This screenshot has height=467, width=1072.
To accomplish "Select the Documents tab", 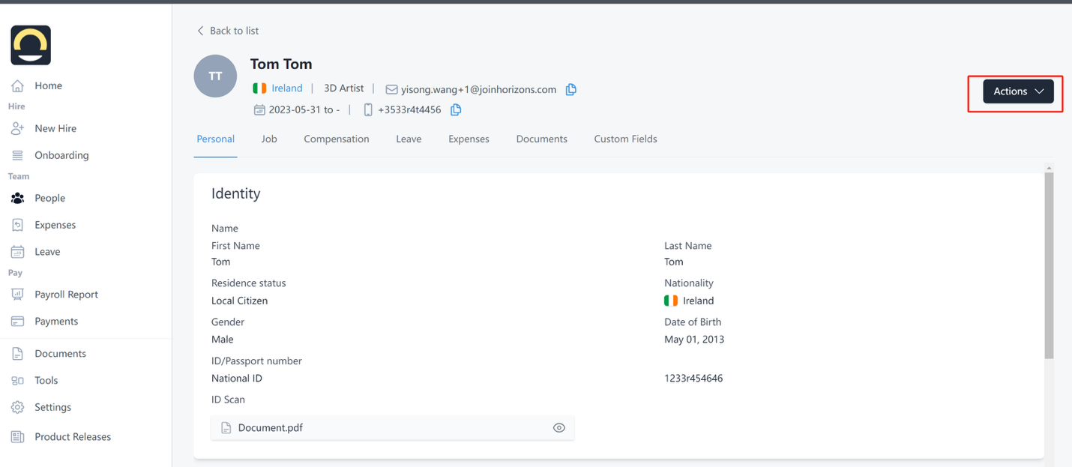I will (541, 139).
